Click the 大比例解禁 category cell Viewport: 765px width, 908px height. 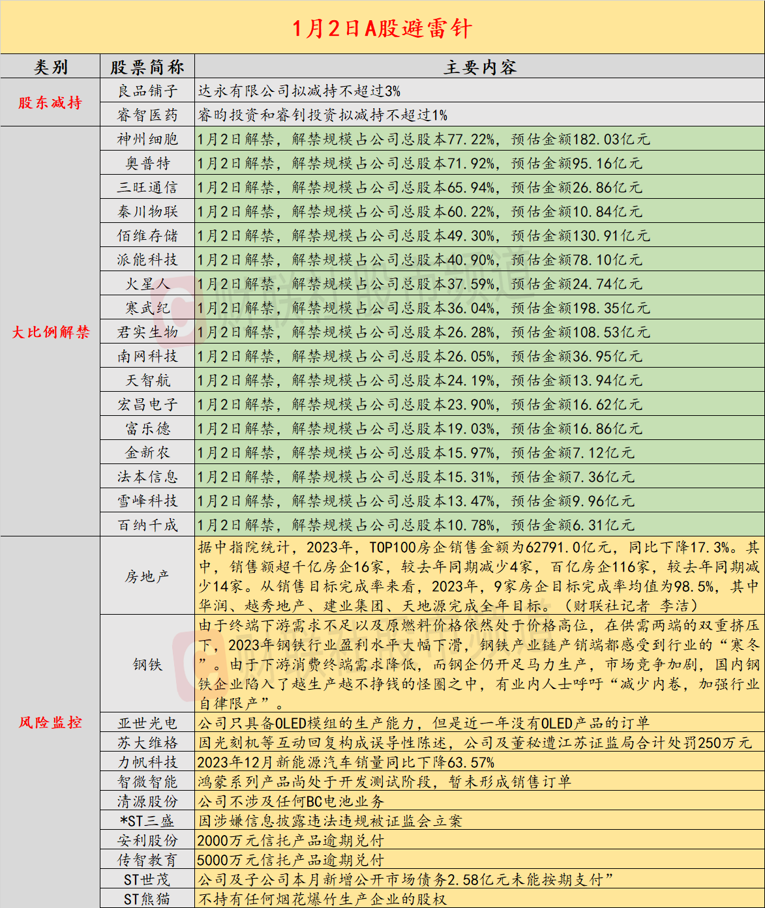(x=50, y=332)
